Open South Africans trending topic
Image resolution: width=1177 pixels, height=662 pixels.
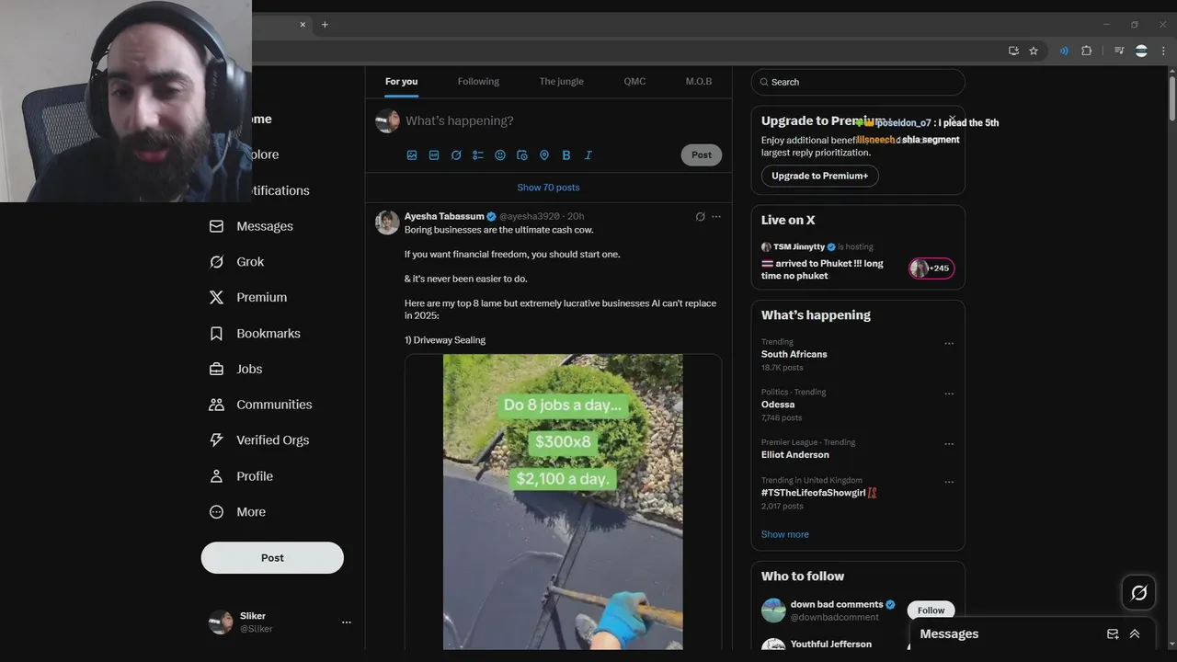pos(794,354)
